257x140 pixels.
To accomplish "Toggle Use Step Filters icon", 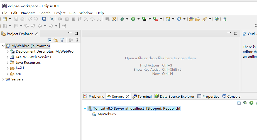I will (114, 19).
